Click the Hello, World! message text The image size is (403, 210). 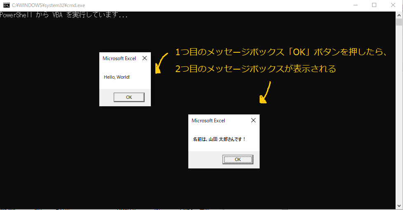117,77
